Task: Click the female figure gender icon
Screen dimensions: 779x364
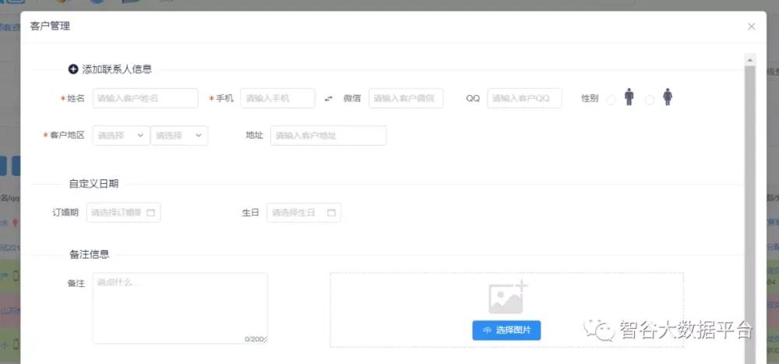Action: 668,97
